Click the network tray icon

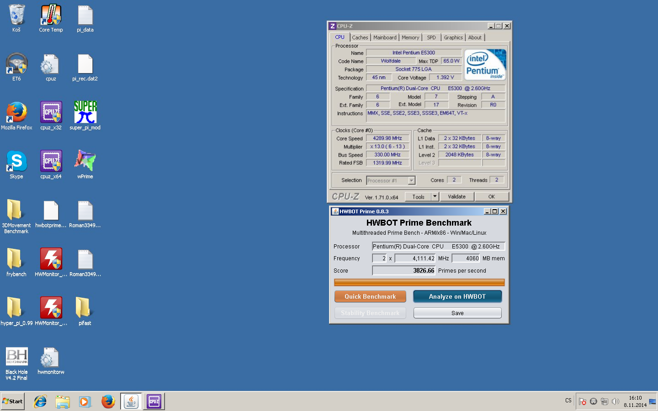click(x=605, y=401)
